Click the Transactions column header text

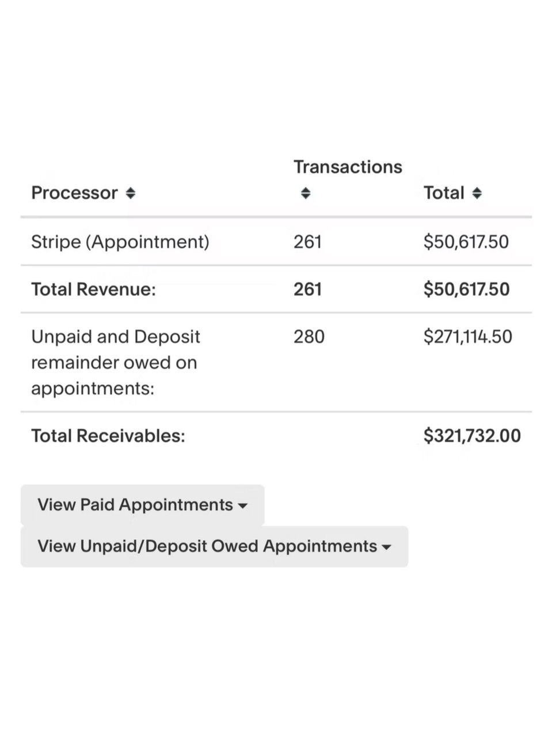348,167
